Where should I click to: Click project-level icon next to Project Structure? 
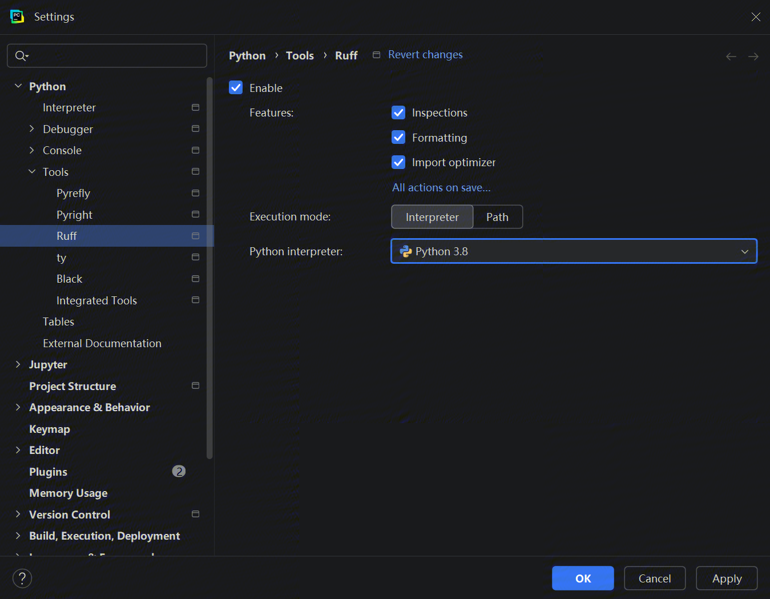click(x=195, y=385)
